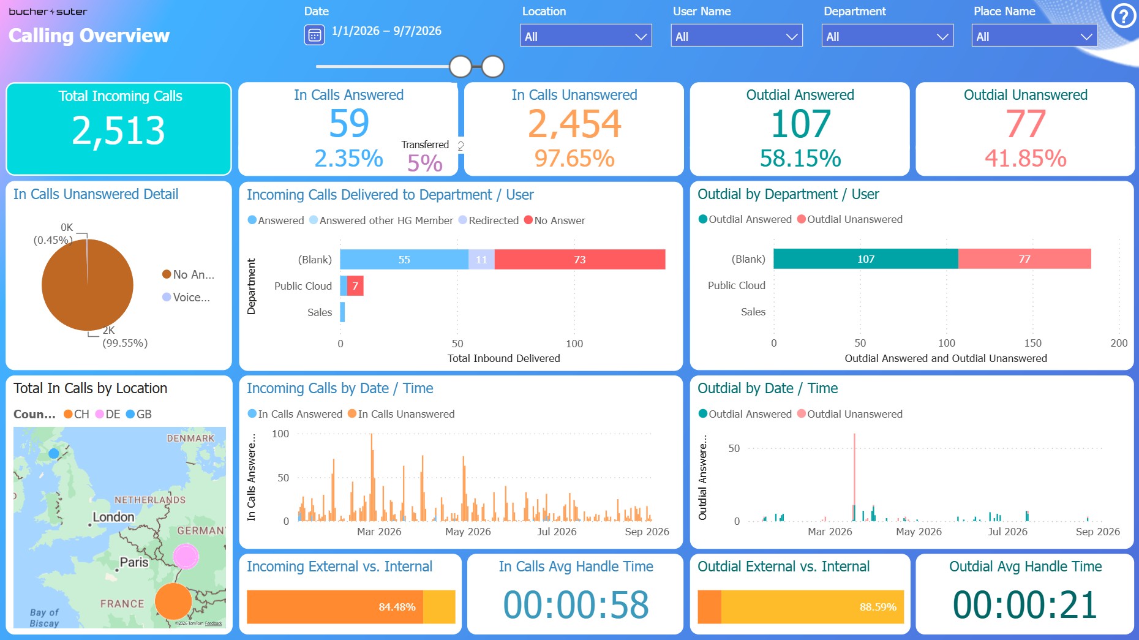Image resolution: width=1139 pixels, height=640 pixels.
Task: Expand the Department filter dropdown
Action: (x=887, y=36)
